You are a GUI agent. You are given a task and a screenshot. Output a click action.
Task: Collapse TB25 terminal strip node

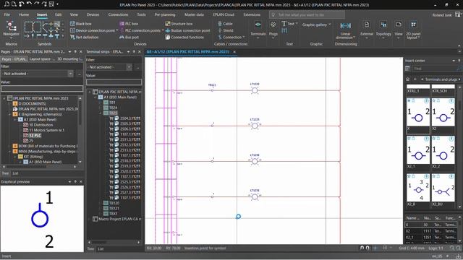click(101, 113)
